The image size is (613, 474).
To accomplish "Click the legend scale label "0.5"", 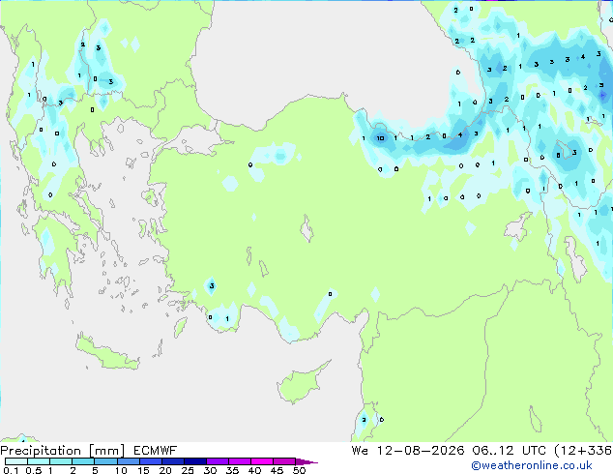I will [34, 470].
